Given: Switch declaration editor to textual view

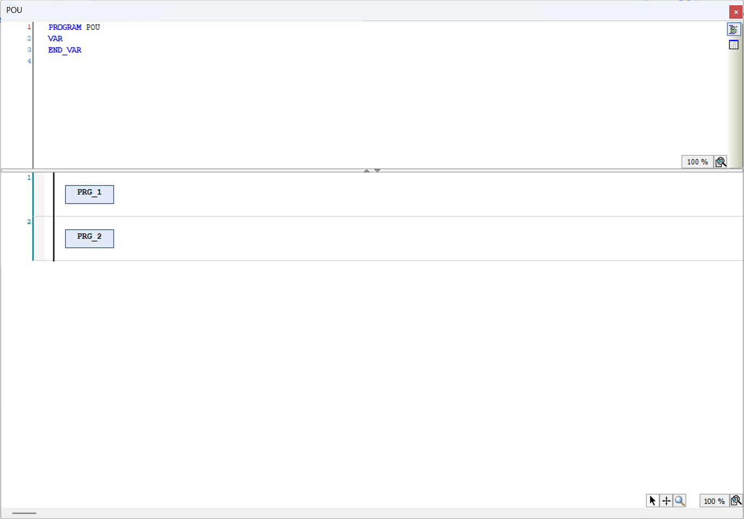Looking at the screenshot, I should coord(734,29).
